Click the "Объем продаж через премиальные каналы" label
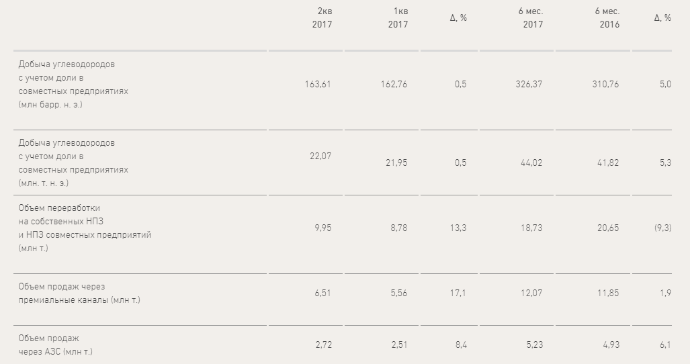Viewport: 690px width, 364px height. (79, 293)
